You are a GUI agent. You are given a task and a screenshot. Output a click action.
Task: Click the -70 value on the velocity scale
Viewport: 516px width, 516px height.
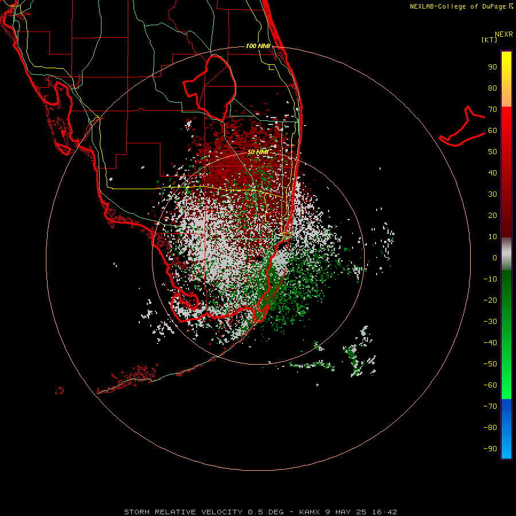(490, 406)
